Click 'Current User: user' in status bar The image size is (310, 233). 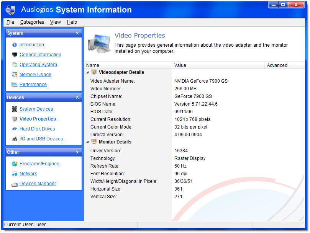tap(25, 225)
